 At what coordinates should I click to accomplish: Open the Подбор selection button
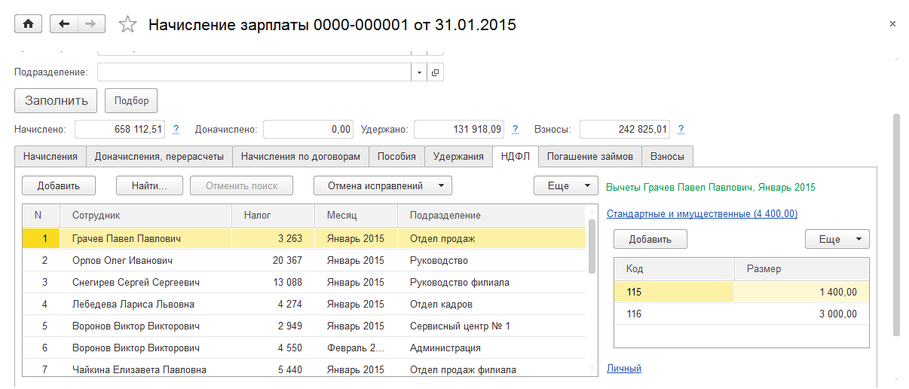pos(131,100)
